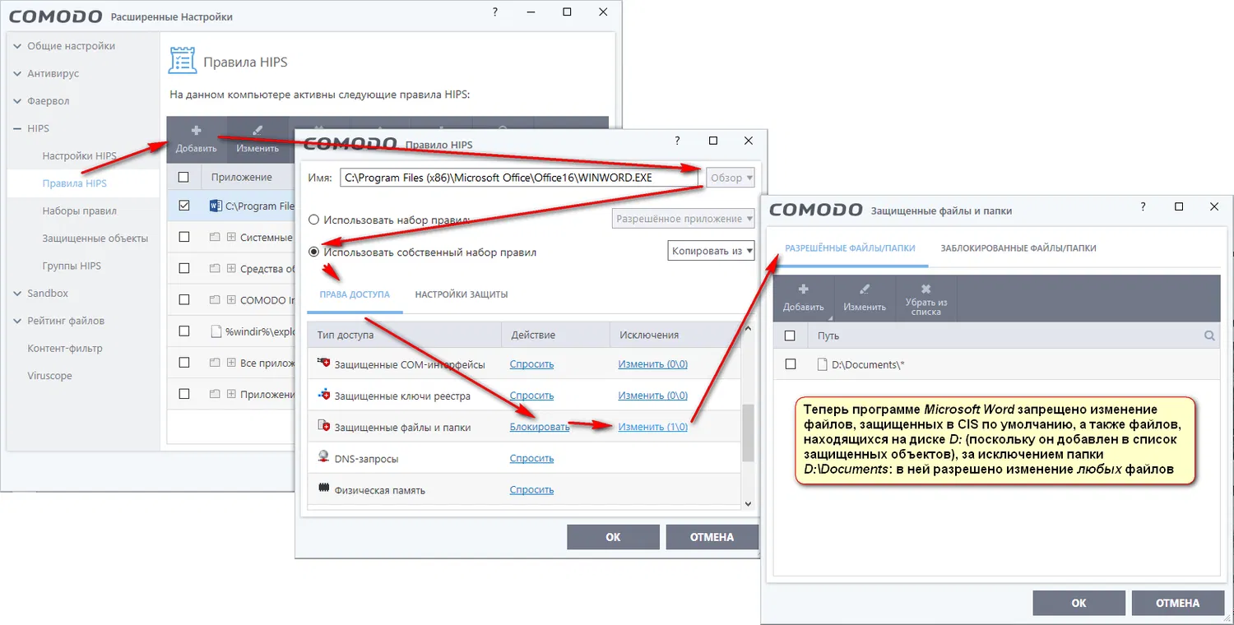
Task: Click OK in Правило HIPS dialog
Action: click(x=613, y=537)
